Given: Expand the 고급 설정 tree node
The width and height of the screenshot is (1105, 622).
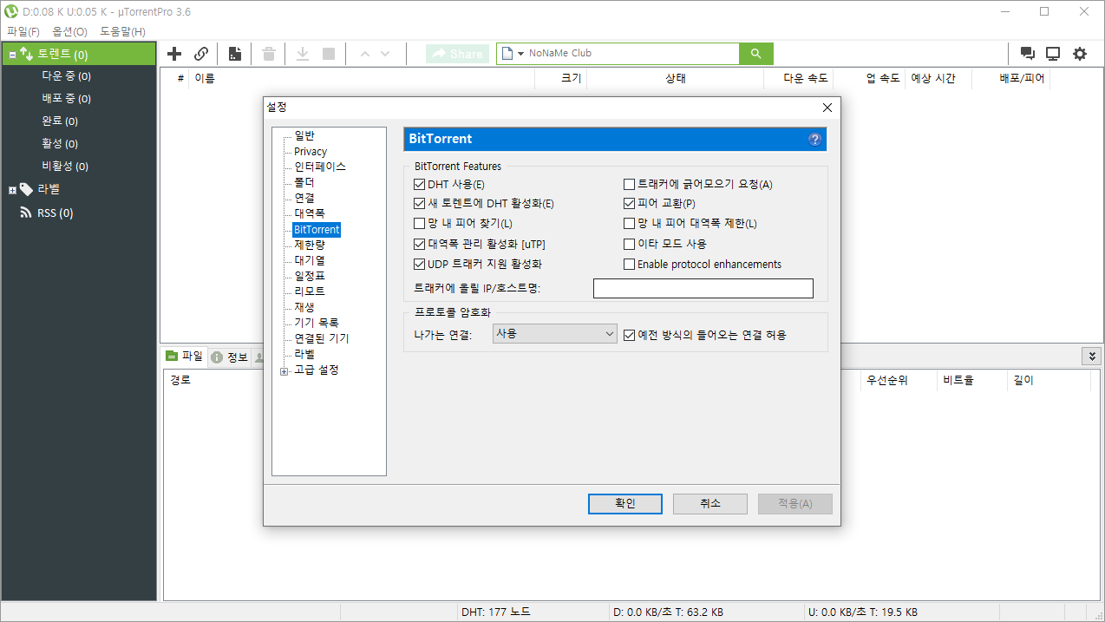Looking at the screenshot, I should (284, 371).
